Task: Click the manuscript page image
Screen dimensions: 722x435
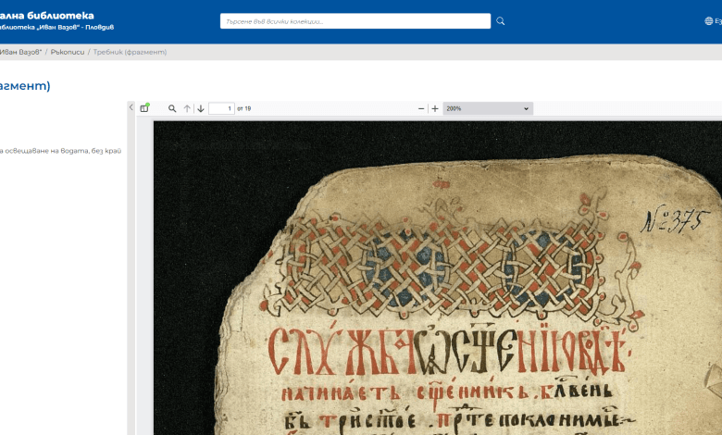Action: point(438,278)
